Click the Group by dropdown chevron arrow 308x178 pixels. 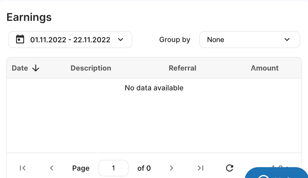[x=287, y=40]
